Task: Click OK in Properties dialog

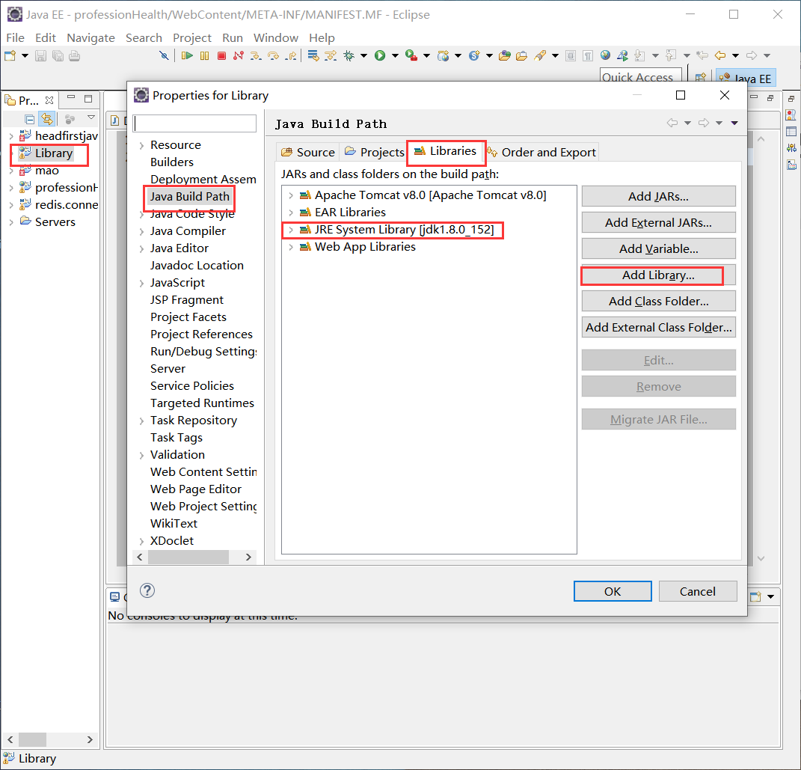Action: point(613,591)
